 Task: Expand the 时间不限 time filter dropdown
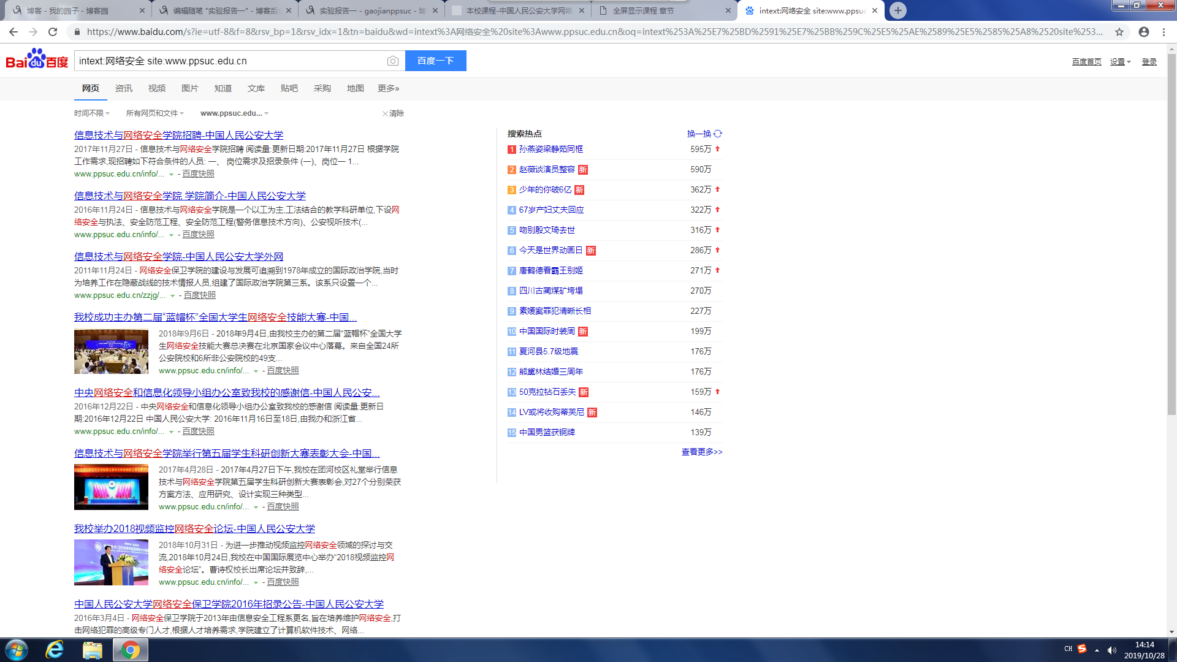pyautogui.click(x=92, y=113)
